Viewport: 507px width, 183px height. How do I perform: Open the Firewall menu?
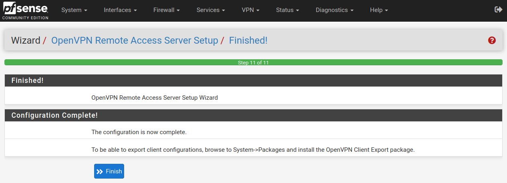point(166,10)
